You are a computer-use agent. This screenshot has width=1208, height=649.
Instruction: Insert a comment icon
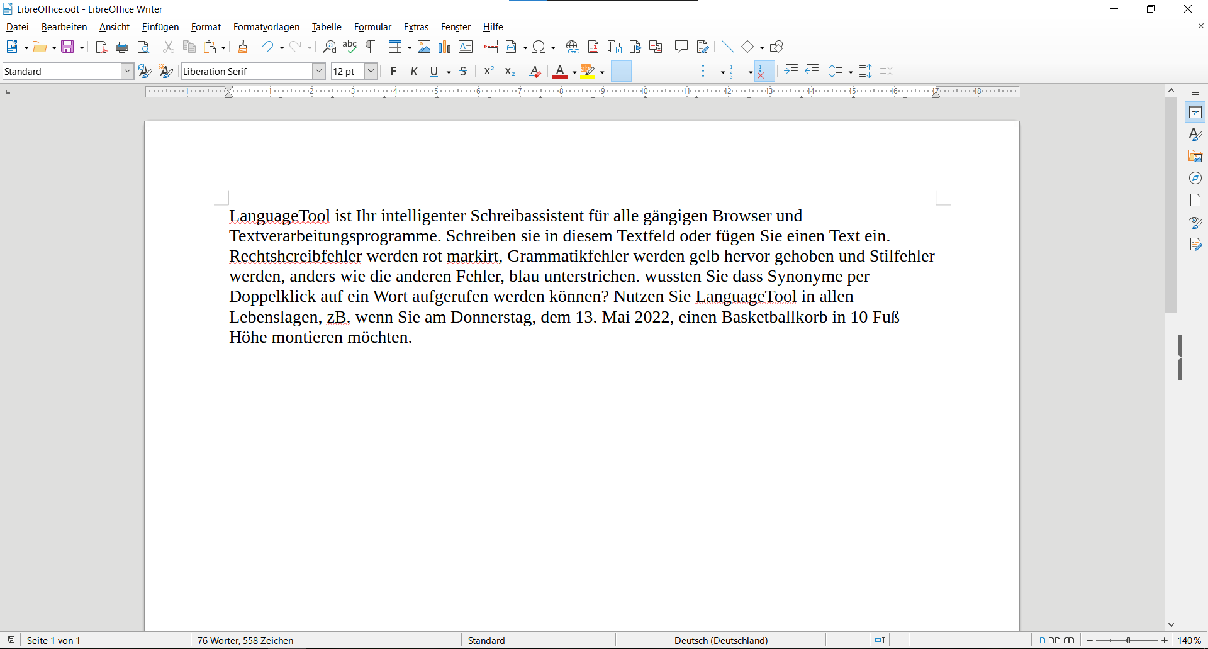pyautogui.click(x=681, y=47)
